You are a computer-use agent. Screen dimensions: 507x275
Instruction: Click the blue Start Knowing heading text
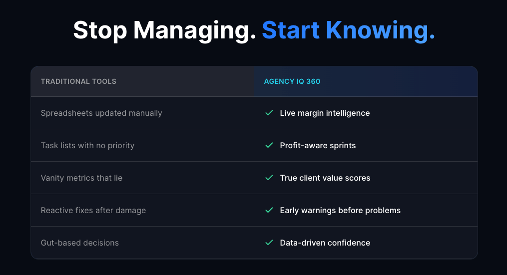click(348, 30)
